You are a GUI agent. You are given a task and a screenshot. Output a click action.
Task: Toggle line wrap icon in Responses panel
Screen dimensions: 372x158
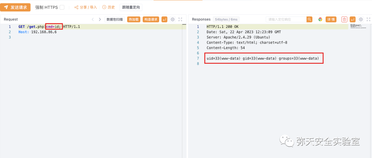tap(353, 20)
